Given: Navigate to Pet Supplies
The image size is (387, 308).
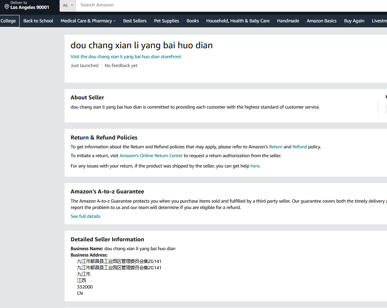Looking at the screenshot, I should click(x=166, y=21).
